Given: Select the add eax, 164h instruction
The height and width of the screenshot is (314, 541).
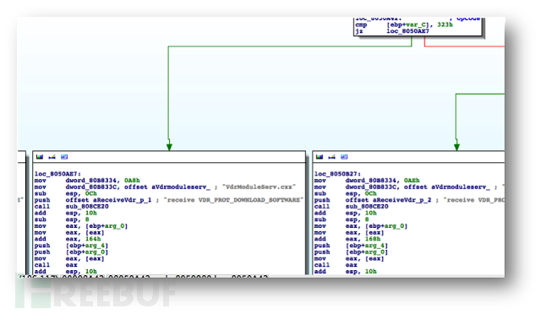Looking at the screenshot, I should (x=68, y=239).
